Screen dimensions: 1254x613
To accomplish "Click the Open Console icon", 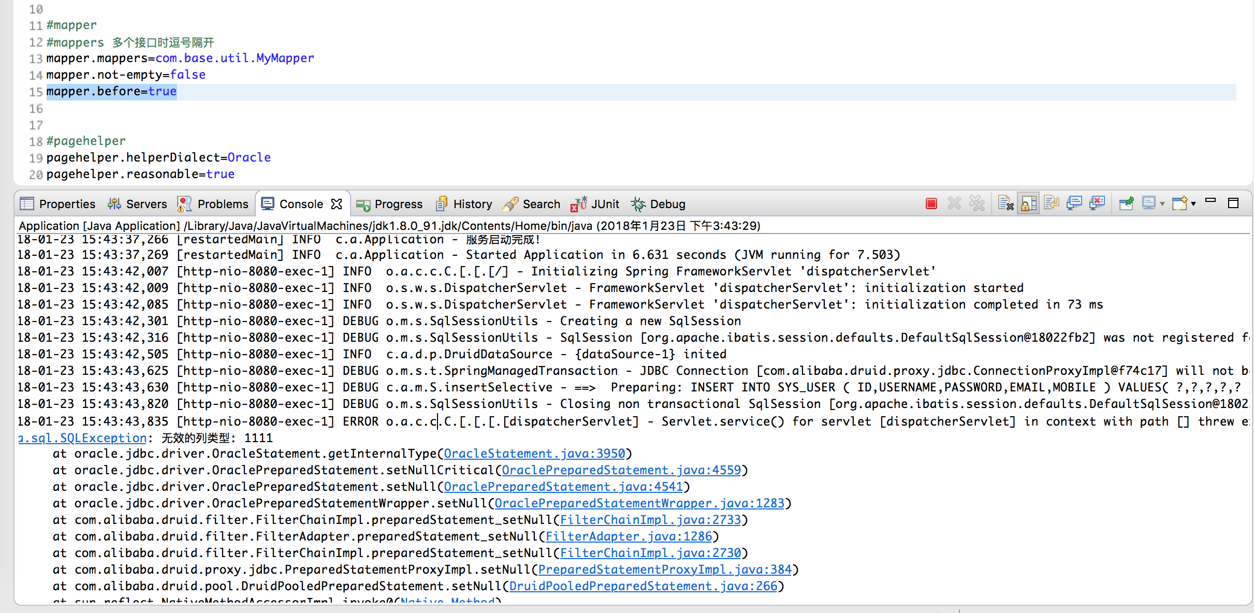I will [x=1179, y=203].
